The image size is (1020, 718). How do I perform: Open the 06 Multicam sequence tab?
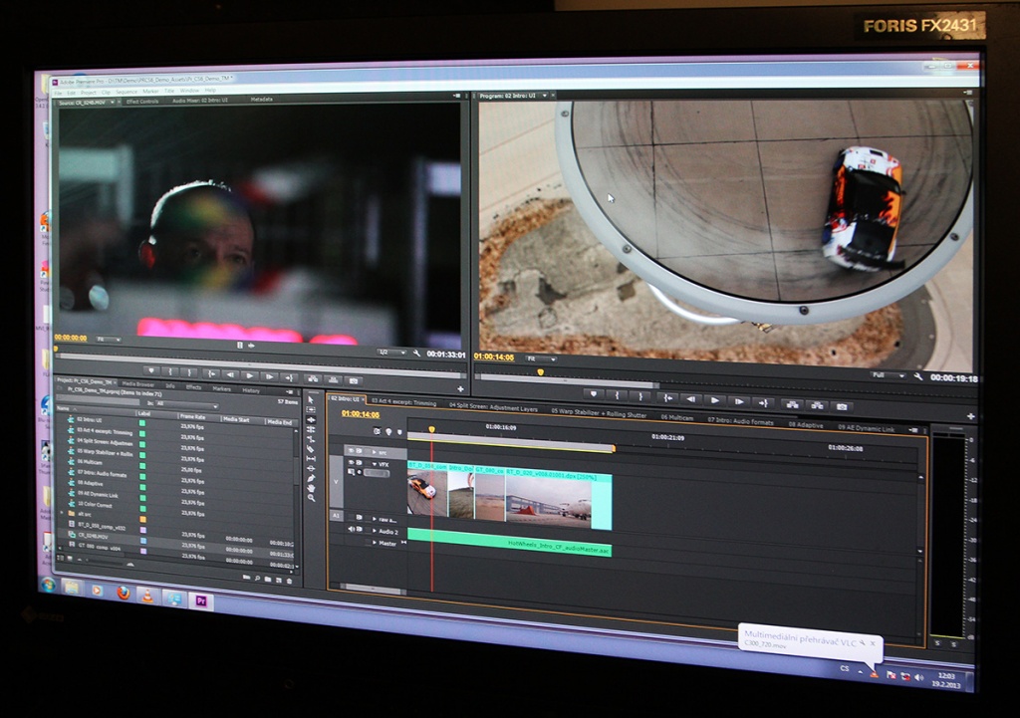pyautogui.click(x=676, y=417)
